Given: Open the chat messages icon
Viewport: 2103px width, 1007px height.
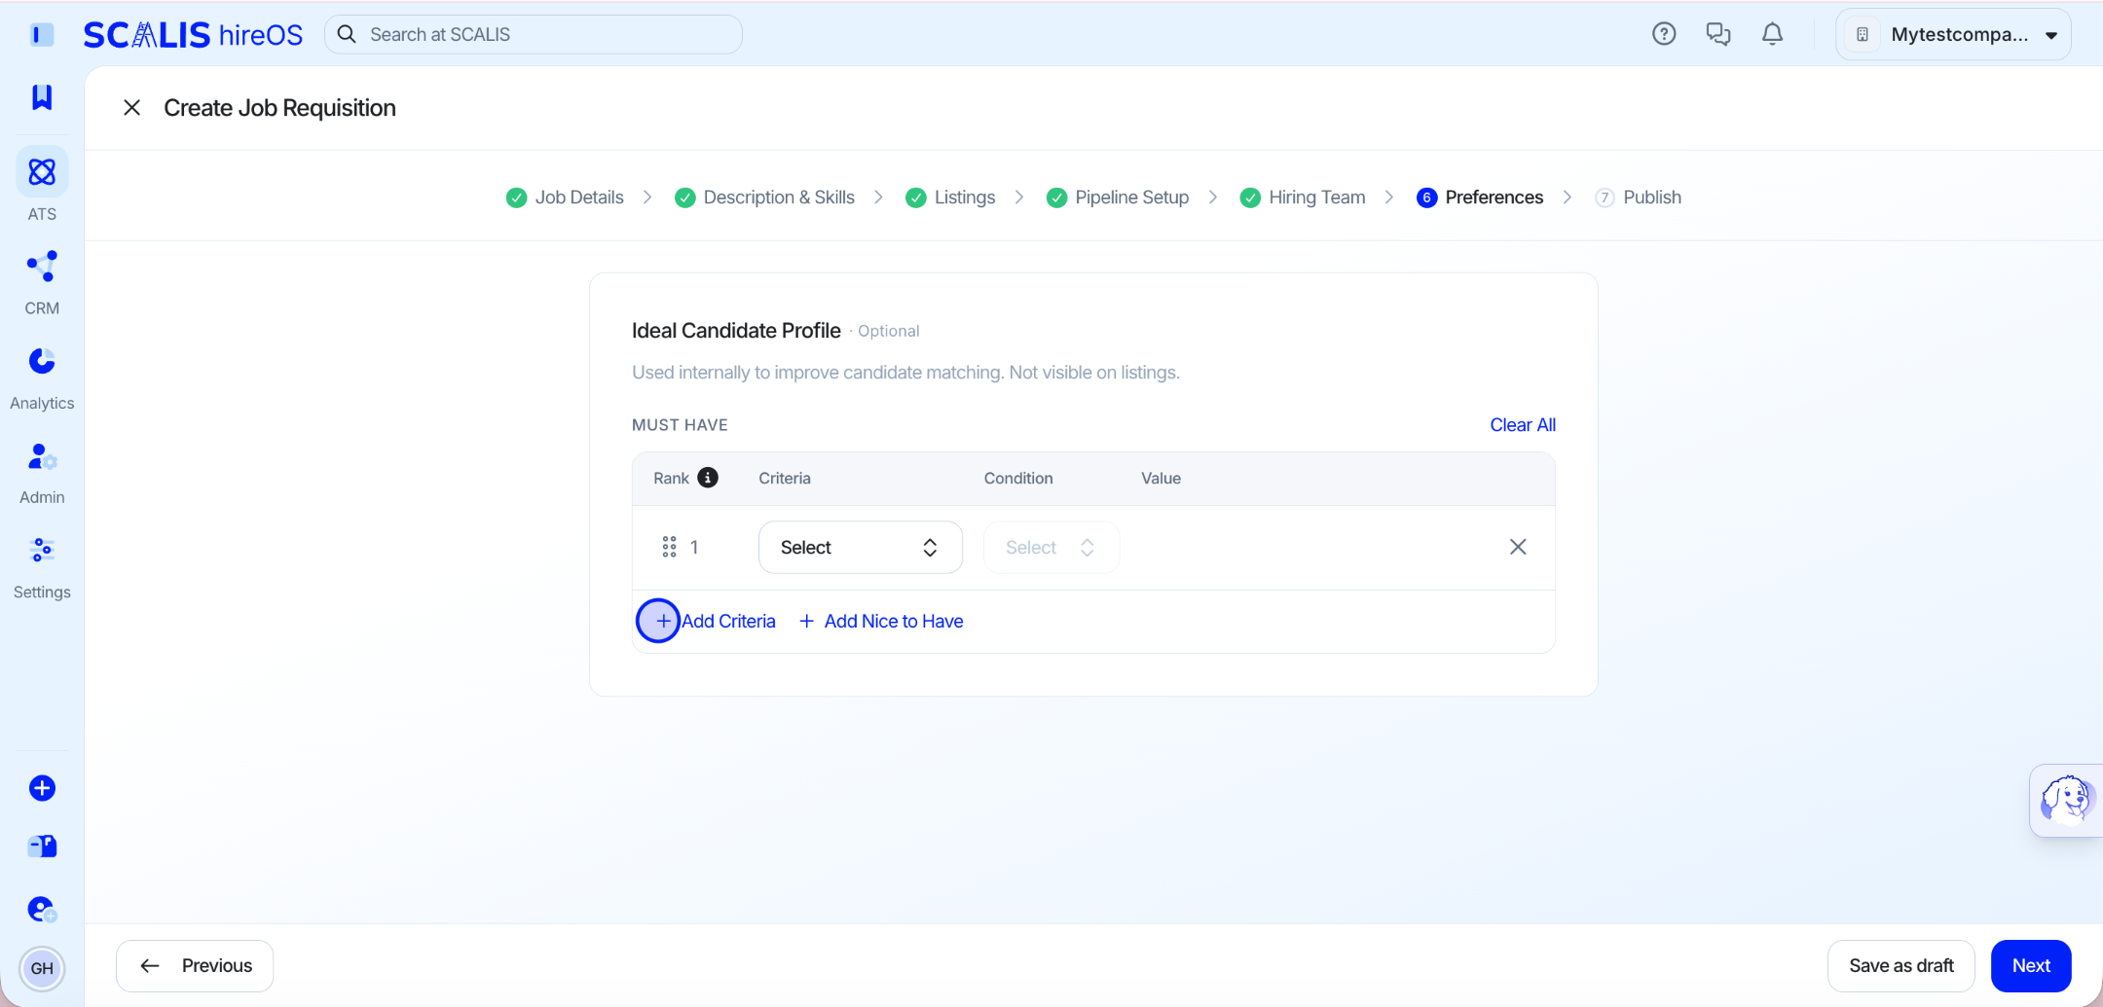Looking at the screenshot, I should coord(1718,34).
